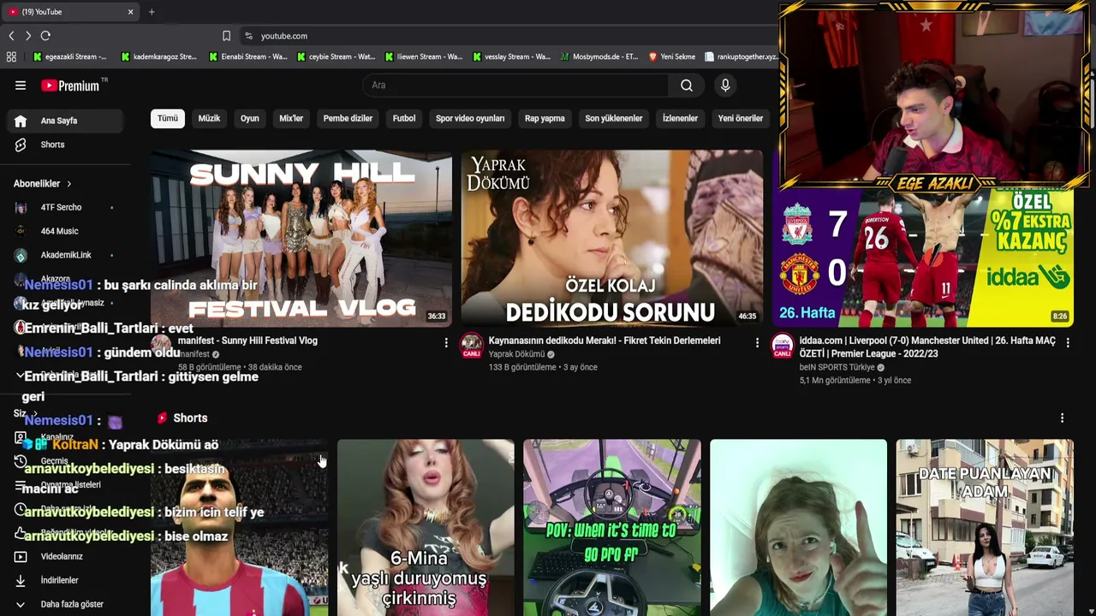Select the Tümü filter chip

168,118
